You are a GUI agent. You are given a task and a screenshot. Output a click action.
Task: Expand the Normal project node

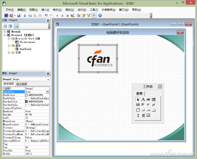[5, 32]
